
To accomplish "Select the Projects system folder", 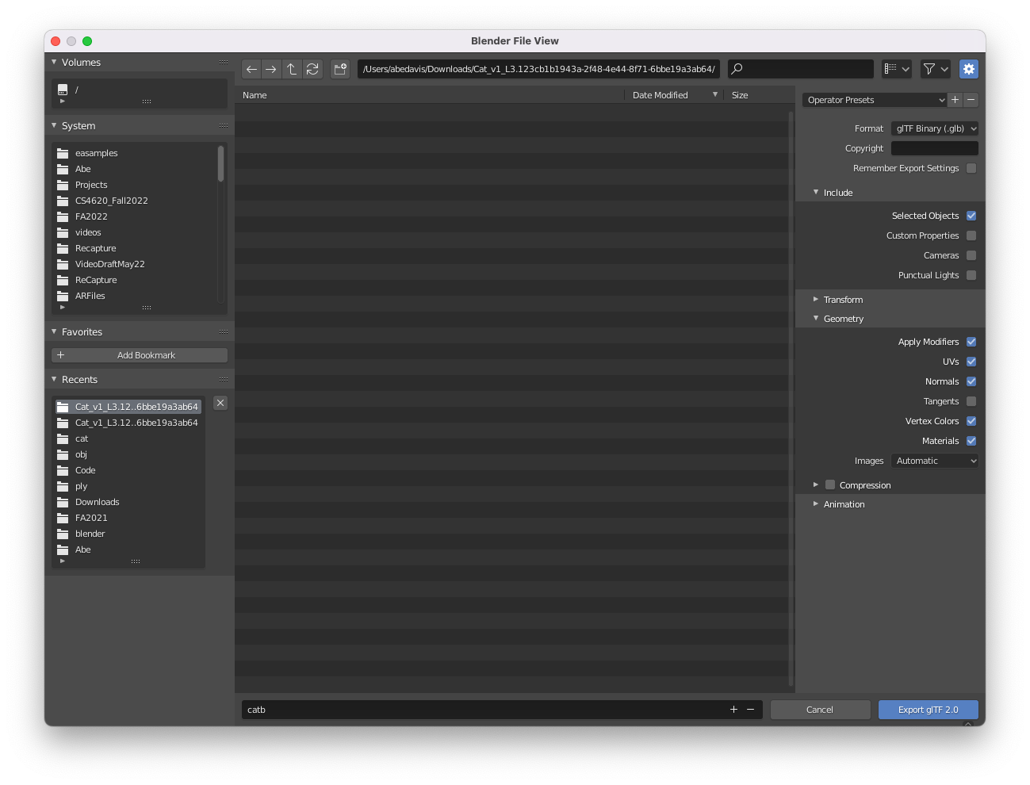I will click(91, 185).
